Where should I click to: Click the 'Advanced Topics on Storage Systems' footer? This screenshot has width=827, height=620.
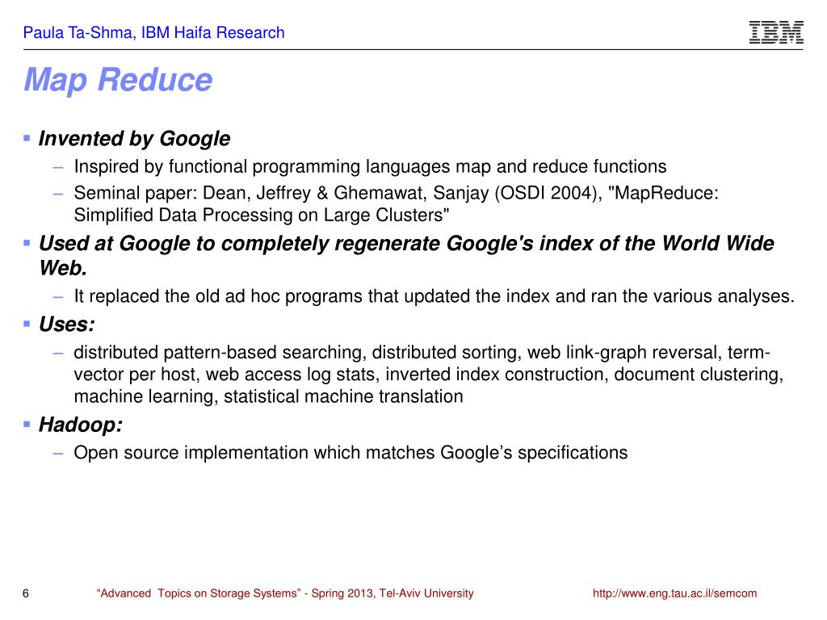coord(285,593)
